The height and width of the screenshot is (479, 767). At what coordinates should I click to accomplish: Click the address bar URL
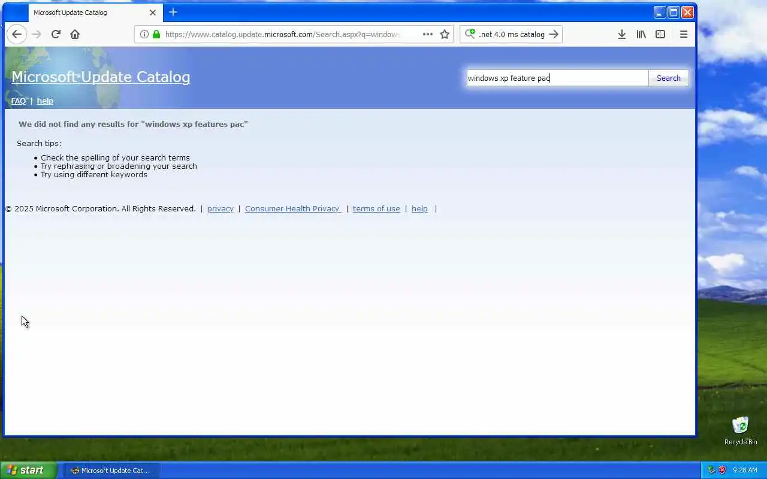pyautogui.click(x=282, y=34)
